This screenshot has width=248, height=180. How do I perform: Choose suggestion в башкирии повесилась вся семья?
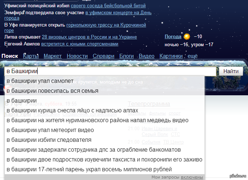tap(104, 91)
